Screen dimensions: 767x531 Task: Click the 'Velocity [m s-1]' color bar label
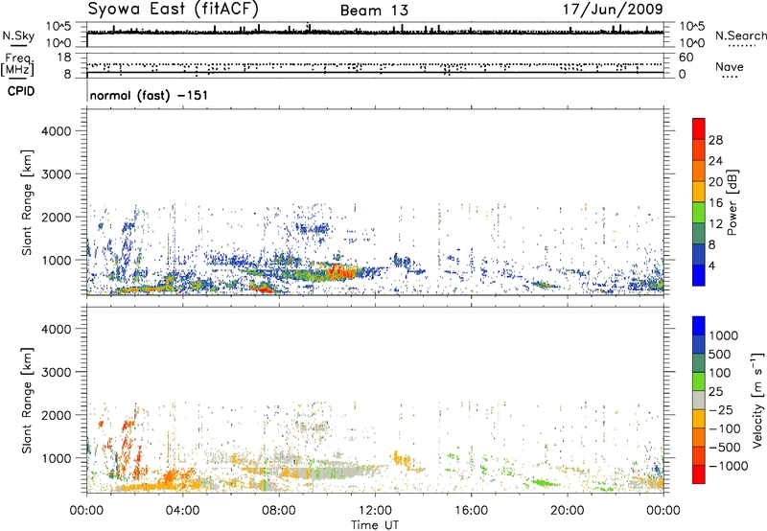(x=757, y=400)
